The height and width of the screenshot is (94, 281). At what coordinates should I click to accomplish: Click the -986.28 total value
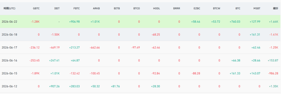(273, 73)
